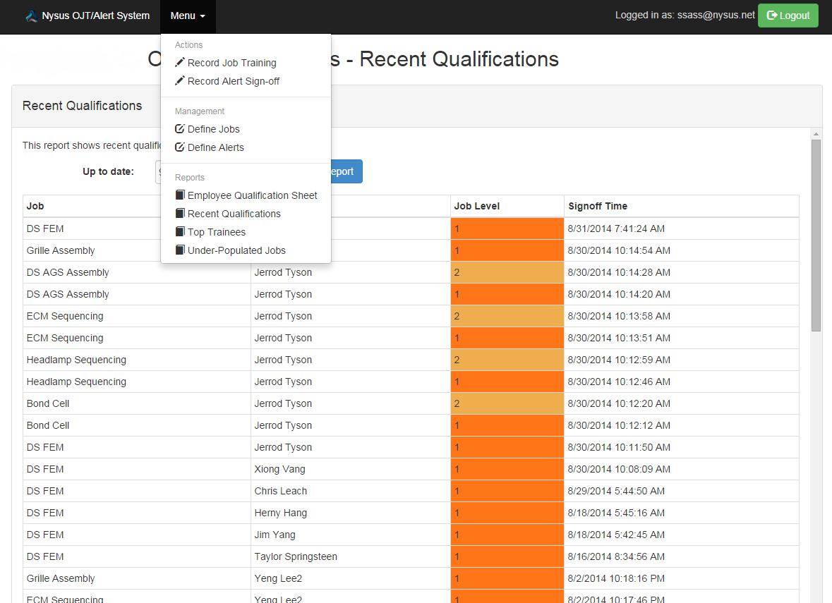
Task: Click the orange Job Level cell for Grille Assembly
Action: click(x=507, y=250)
